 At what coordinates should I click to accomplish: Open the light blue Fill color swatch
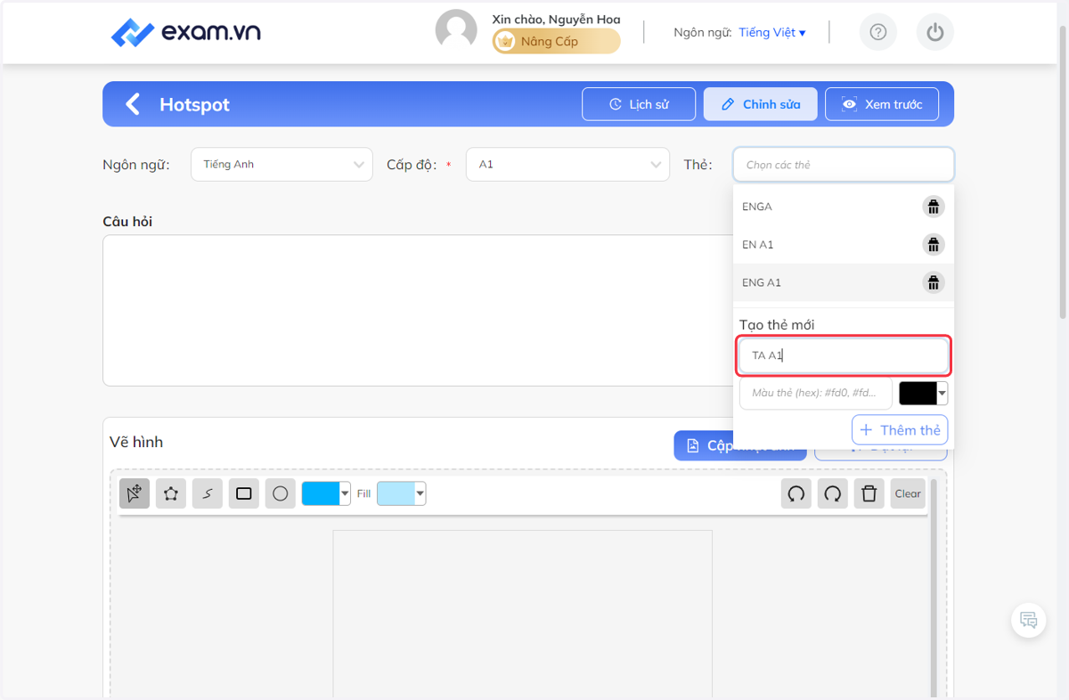tap(402, 493)
